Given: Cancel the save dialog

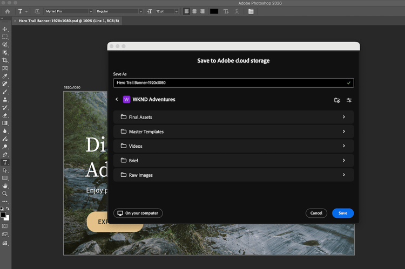Looking at the screenshot, I should click(316, 213).
